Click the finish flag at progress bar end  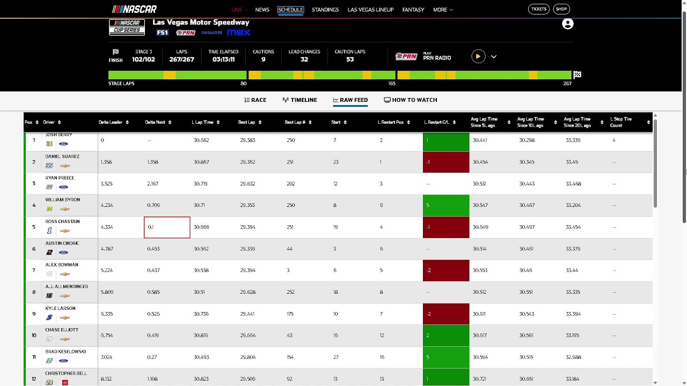tap(577, 75)
